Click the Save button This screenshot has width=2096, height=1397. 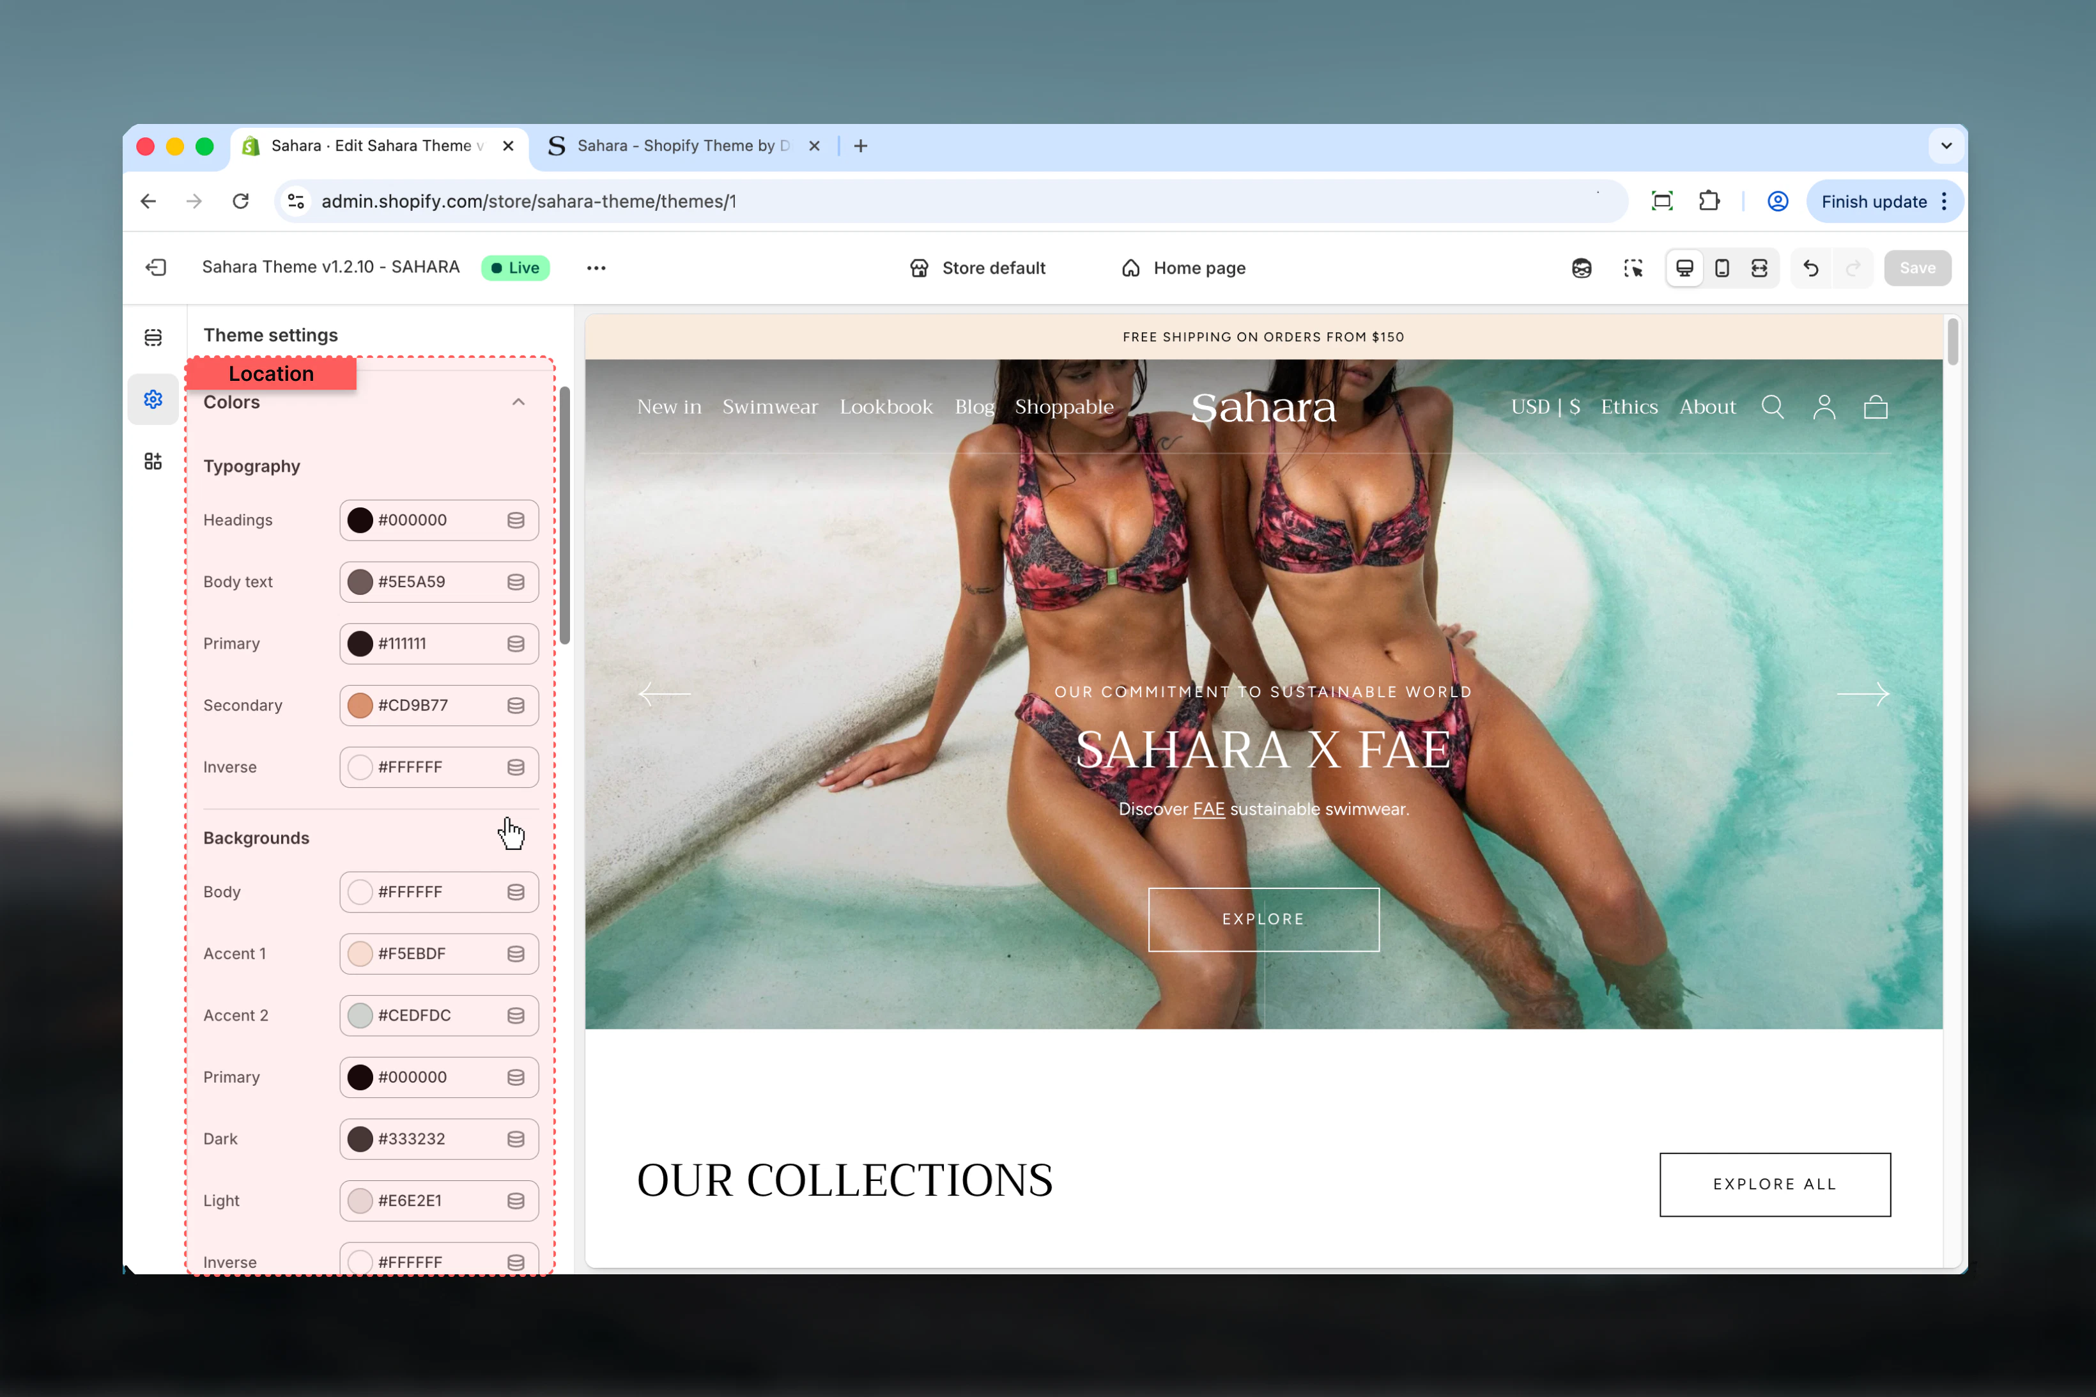[x=1917, y=268]
